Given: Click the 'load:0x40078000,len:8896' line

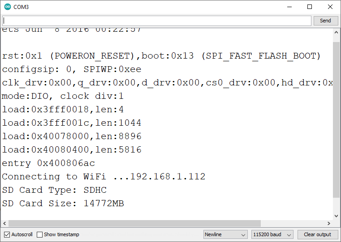Looking at the screenshot, I should (72, 136).
